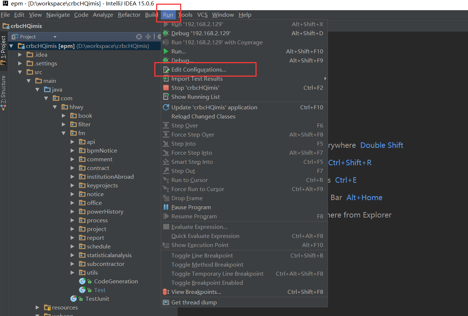Image resolution: width=468 pixels, height=316 pixels.
Task: Collapse the hhwy package
Action: (55, 107)
